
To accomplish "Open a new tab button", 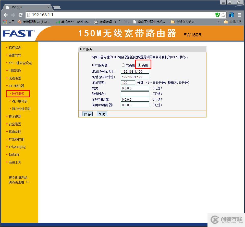I will (x=57, y=7).
